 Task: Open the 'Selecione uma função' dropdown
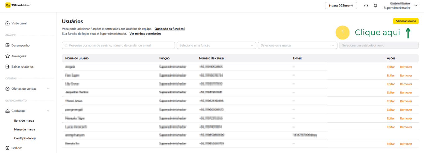(x=216, y=45)
